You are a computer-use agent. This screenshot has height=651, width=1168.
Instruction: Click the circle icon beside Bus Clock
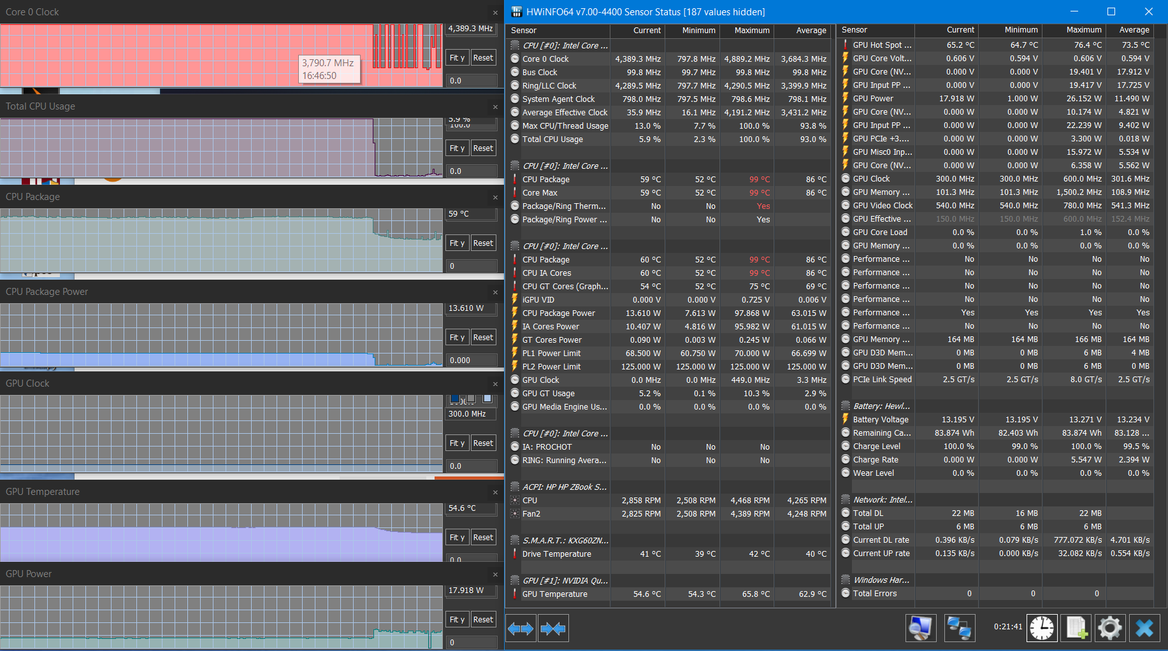(x=515, y=72)
